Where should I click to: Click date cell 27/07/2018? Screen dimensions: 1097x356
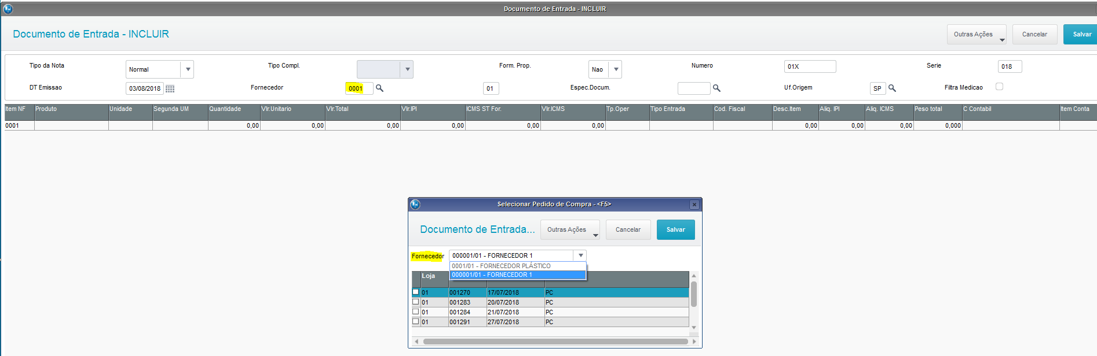[x=515, y=322]
